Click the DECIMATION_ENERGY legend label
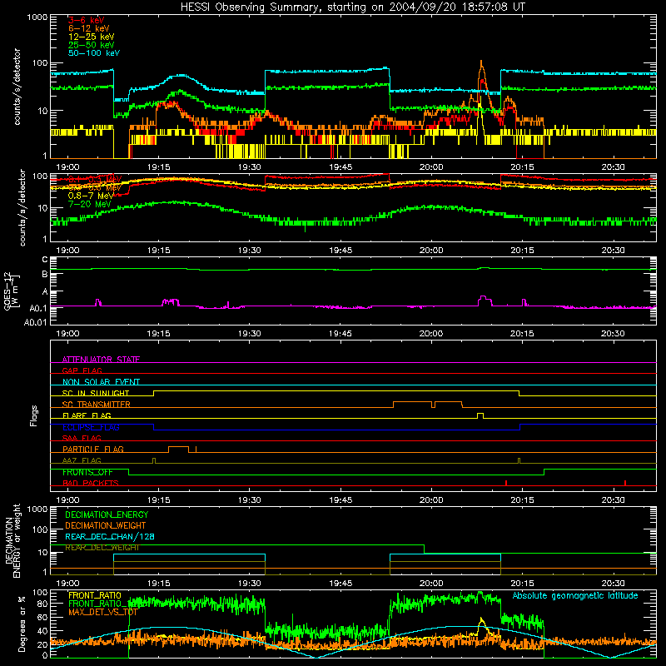The image size is (666, 666). click(x=107, y=514)
